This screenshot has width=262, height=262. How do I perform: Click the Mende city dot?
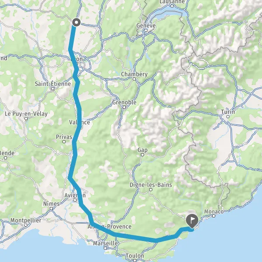6,158
